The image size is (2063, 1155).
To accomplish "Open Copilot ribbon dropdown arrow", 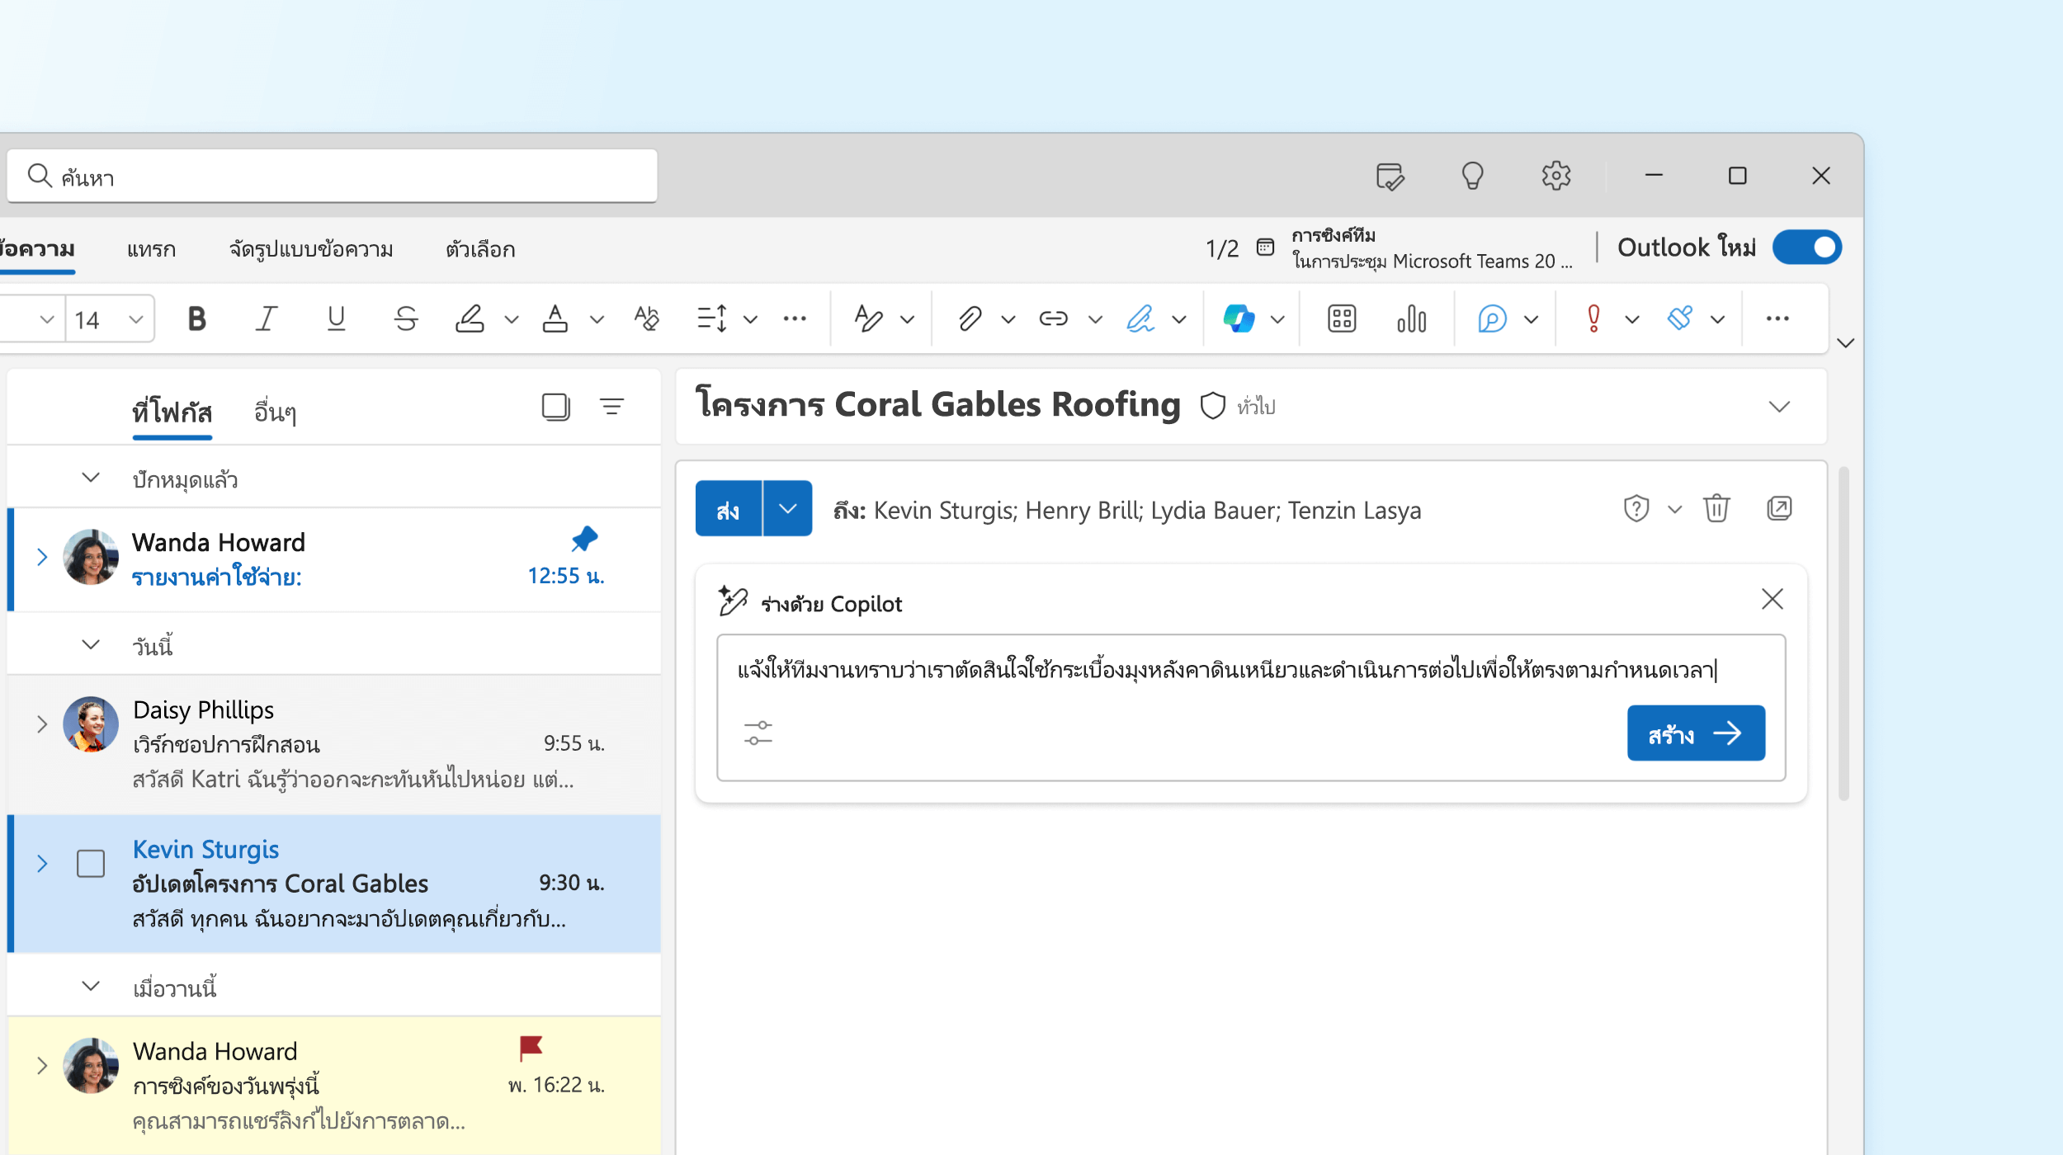I will point(1277,319).
